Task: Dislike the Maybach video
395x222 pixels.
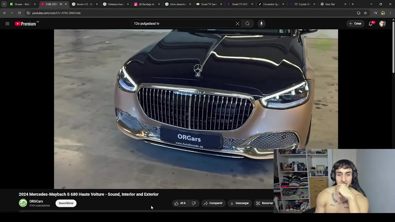Action: coord(194,203)
